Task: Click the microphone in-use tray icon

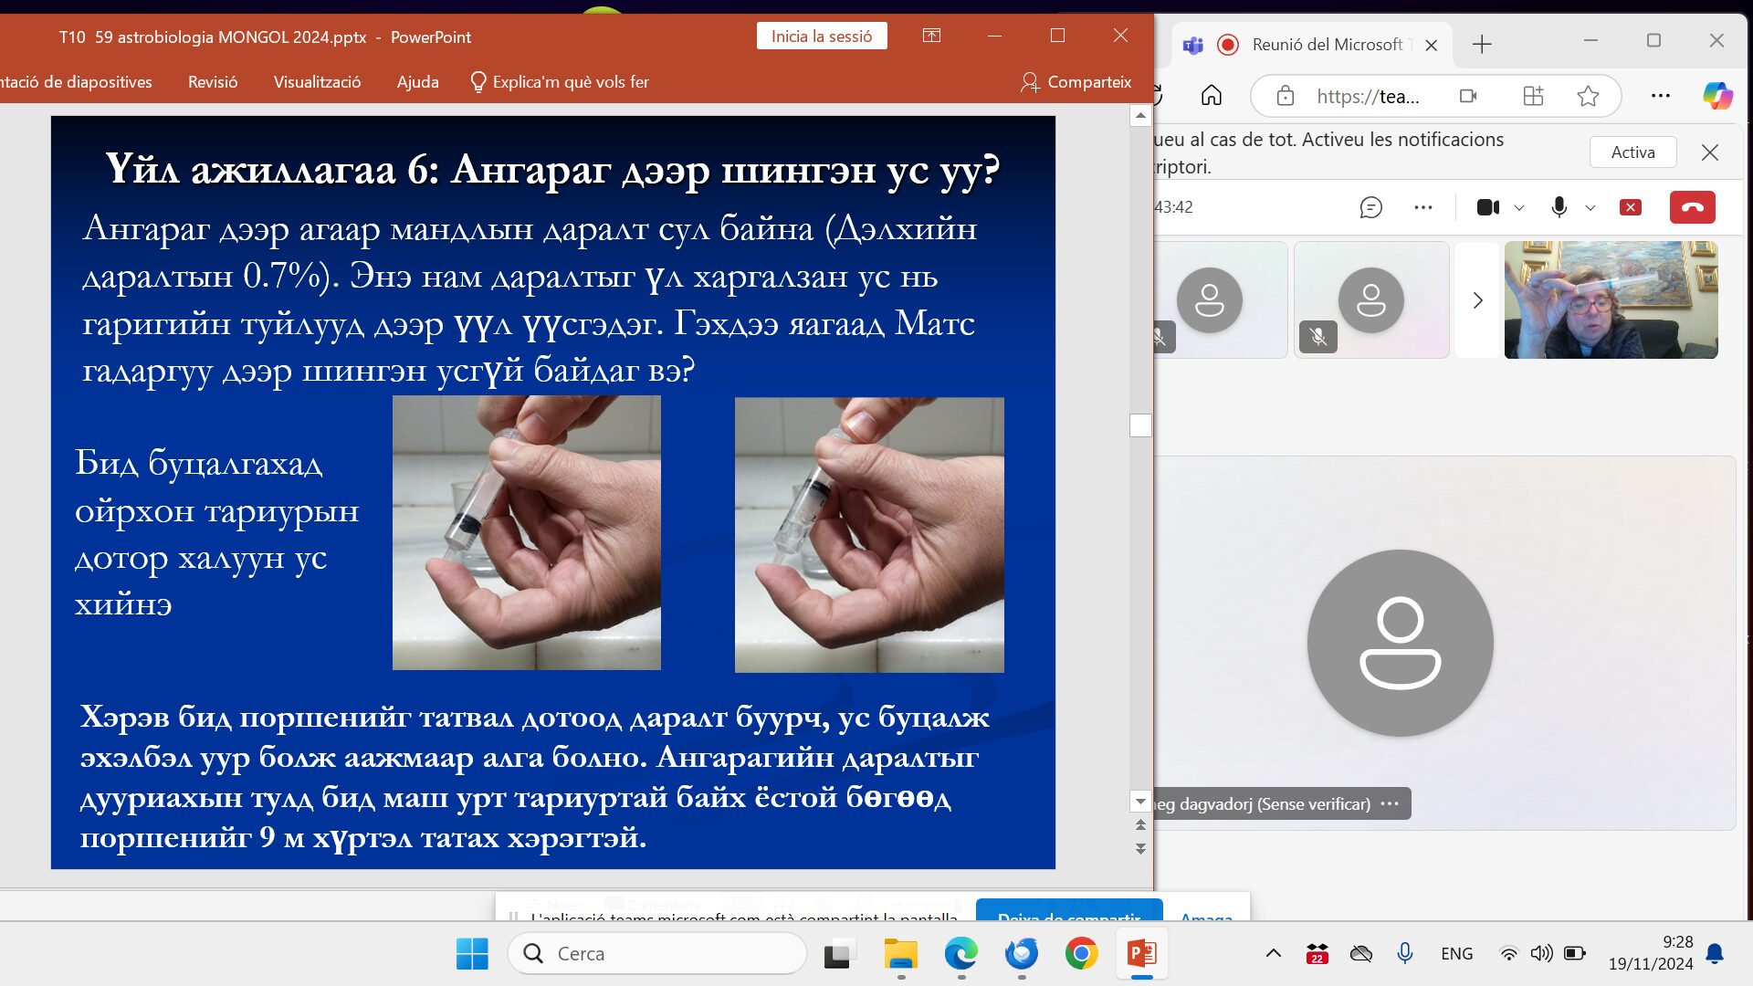Action: point(1405,953)
